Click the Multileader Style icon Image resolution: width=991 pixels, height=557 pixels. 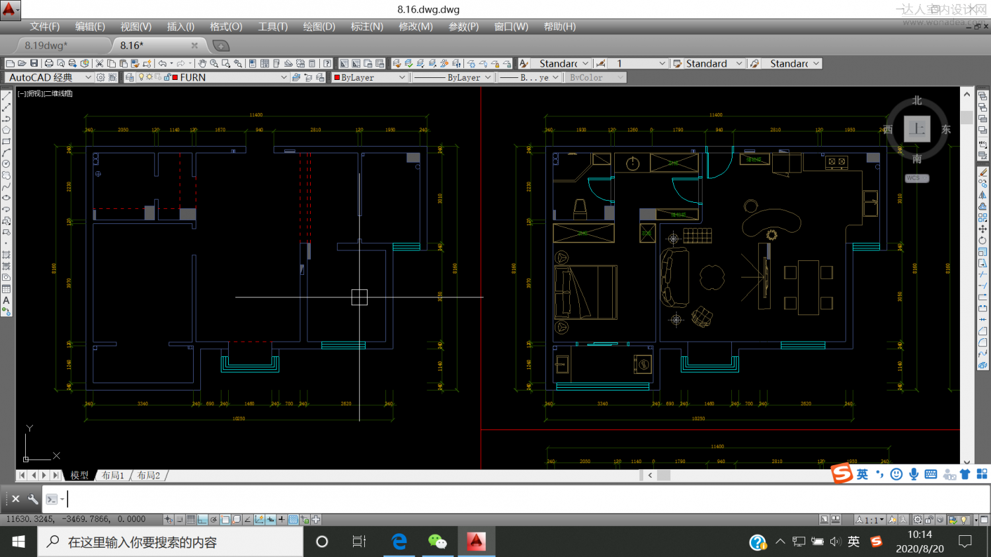754,63
